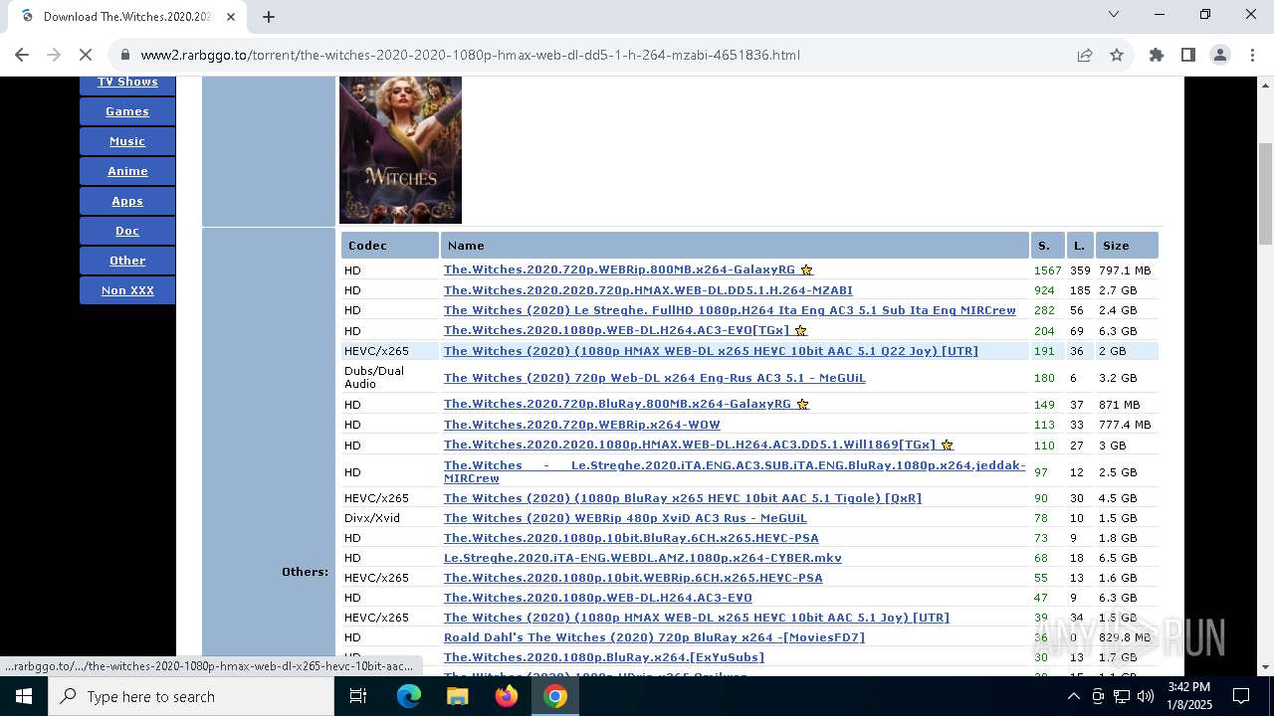Click the star icon beside AC3-EVO[TGx]
1274x716 pixels.
(800, 330)
